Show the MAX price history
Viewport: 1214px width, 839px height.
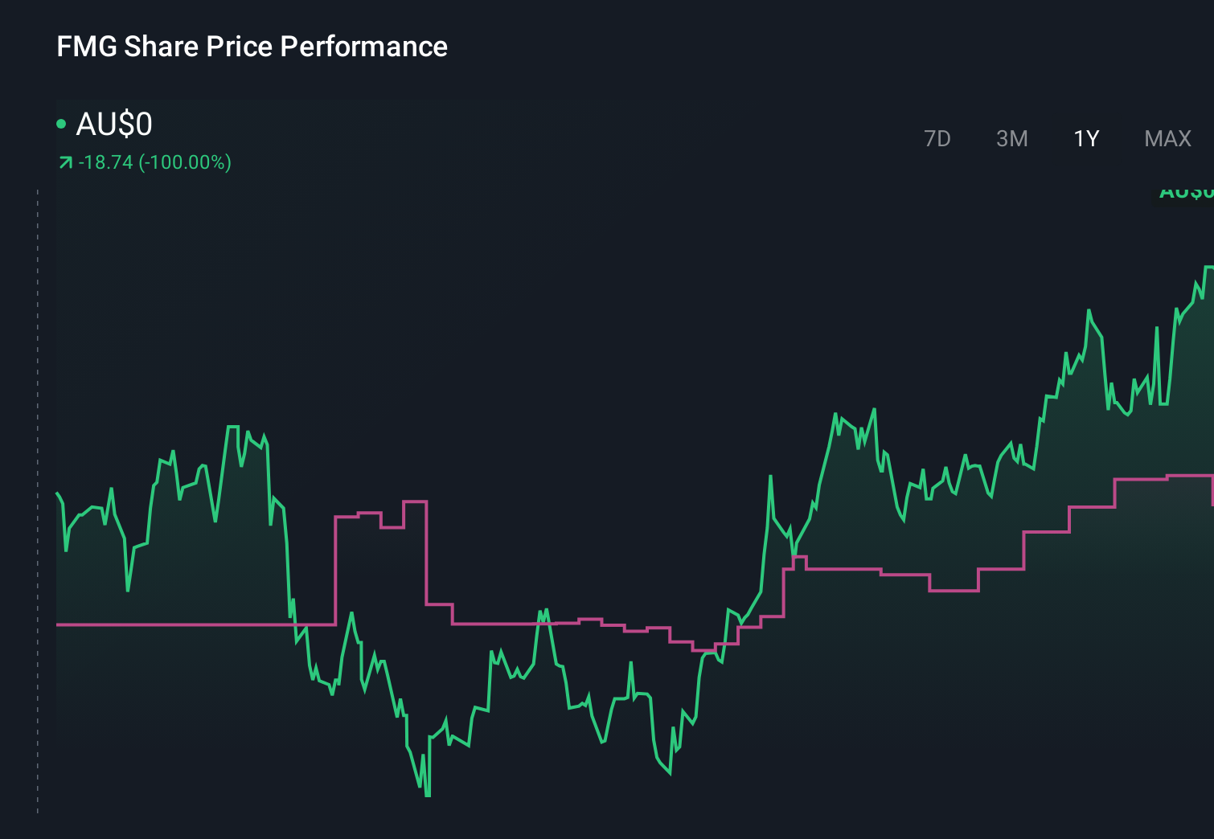pos(1167,139)
